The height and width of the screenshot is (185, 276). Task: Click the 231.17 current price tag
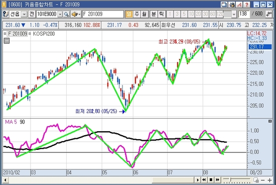(x=260, y=47)
